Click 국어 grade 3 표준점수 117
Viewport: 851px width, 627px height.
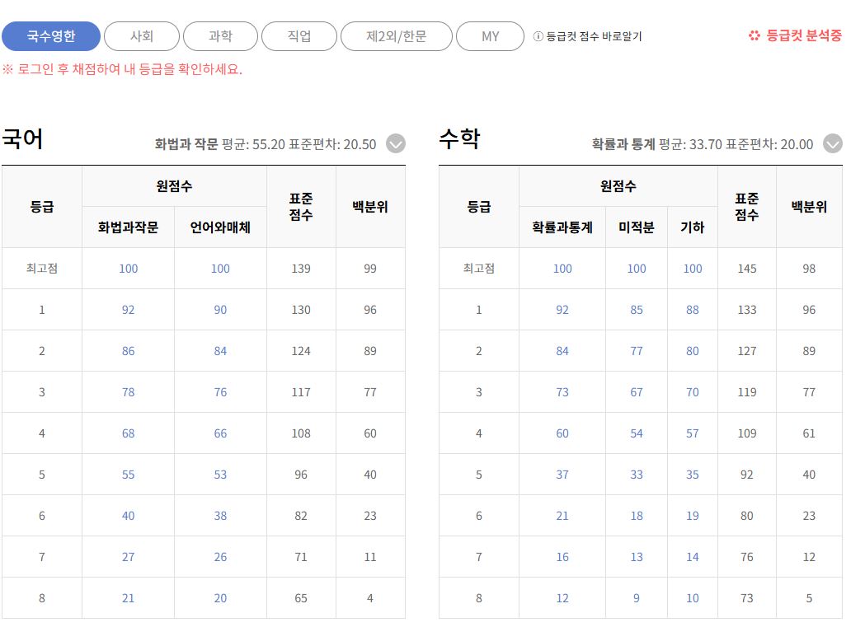point(301,392)
